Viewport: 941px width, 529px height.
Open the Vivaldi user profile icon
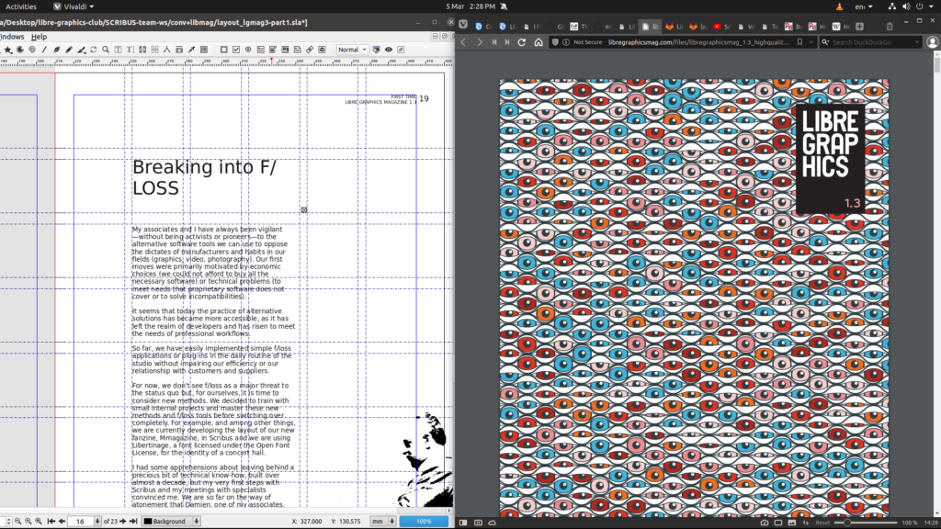click(x=932, y=42)
